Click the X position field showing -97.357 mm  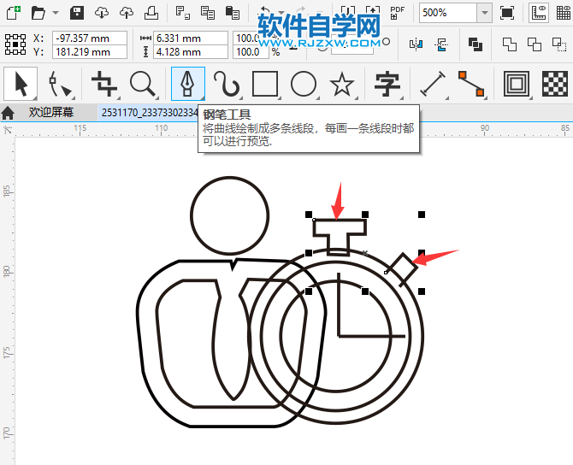(x=90, y=38)
